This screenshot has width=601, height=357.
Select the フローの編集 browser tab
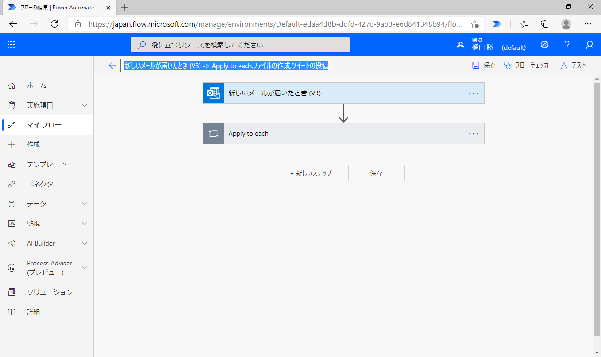[59, 7]
